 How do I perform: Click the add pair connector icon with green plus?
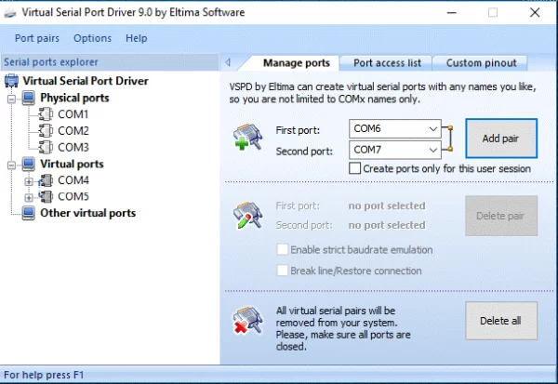click(x=248, y=137)
